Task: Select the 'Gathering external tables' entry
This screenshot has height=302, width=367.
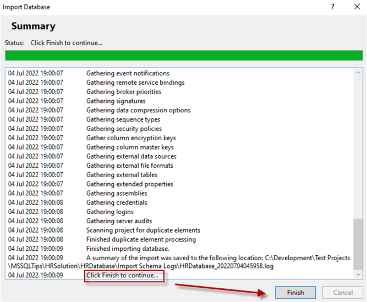Action: coord(122,175)
